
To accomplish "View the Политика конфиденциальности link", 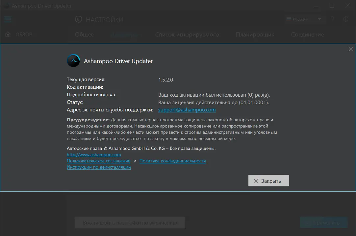I will [173, 161].
